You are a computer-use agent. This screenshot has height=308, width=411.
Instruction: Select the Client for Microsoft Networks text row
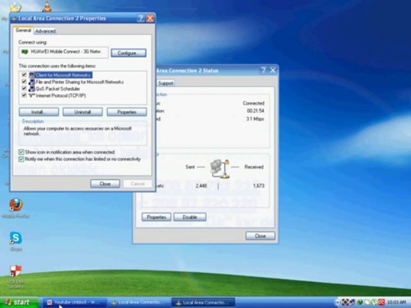pyautogui.click(x=63, y=75)
